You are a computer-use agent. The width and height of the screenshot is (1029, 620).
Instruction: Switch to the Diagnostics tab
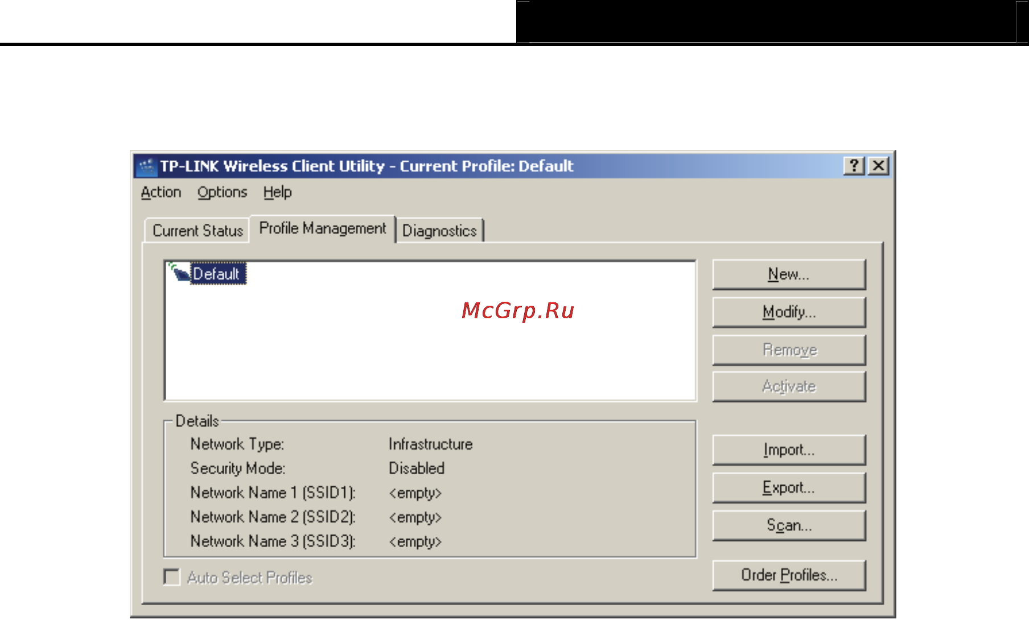(x=439, y=231)
